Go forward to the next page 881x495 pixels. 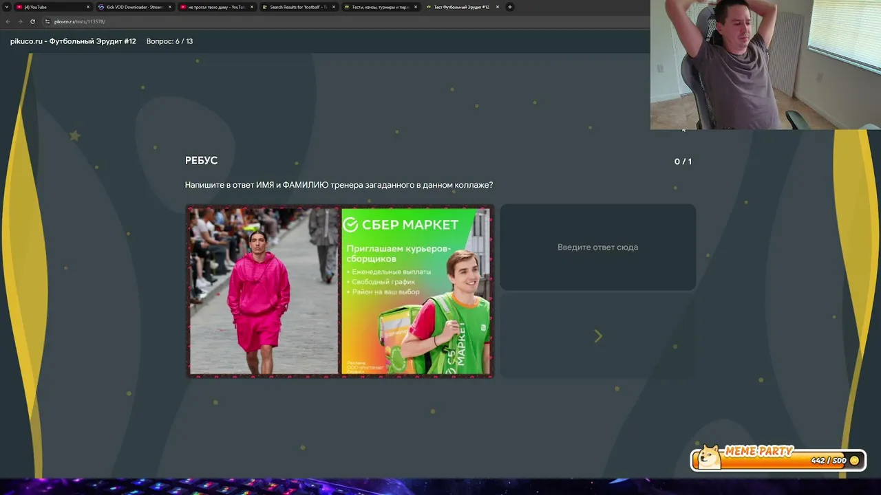(20, 21)
